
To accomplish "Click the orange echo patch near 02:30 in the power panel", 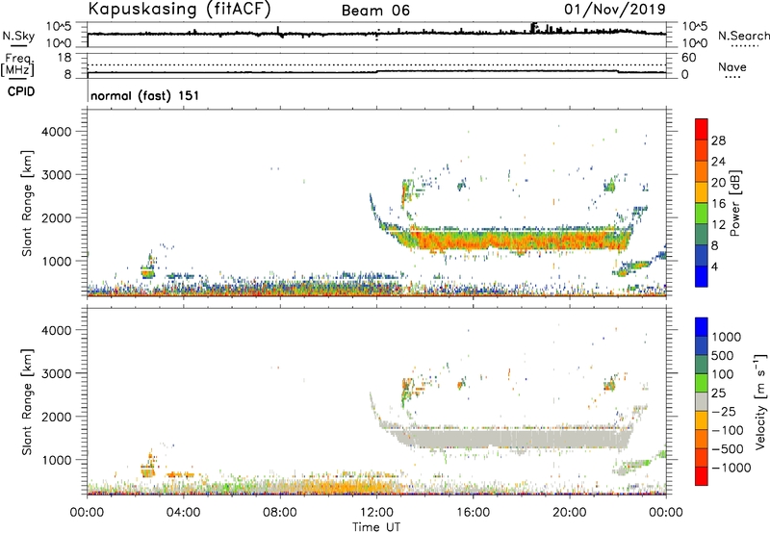I will tap(147, 271).
